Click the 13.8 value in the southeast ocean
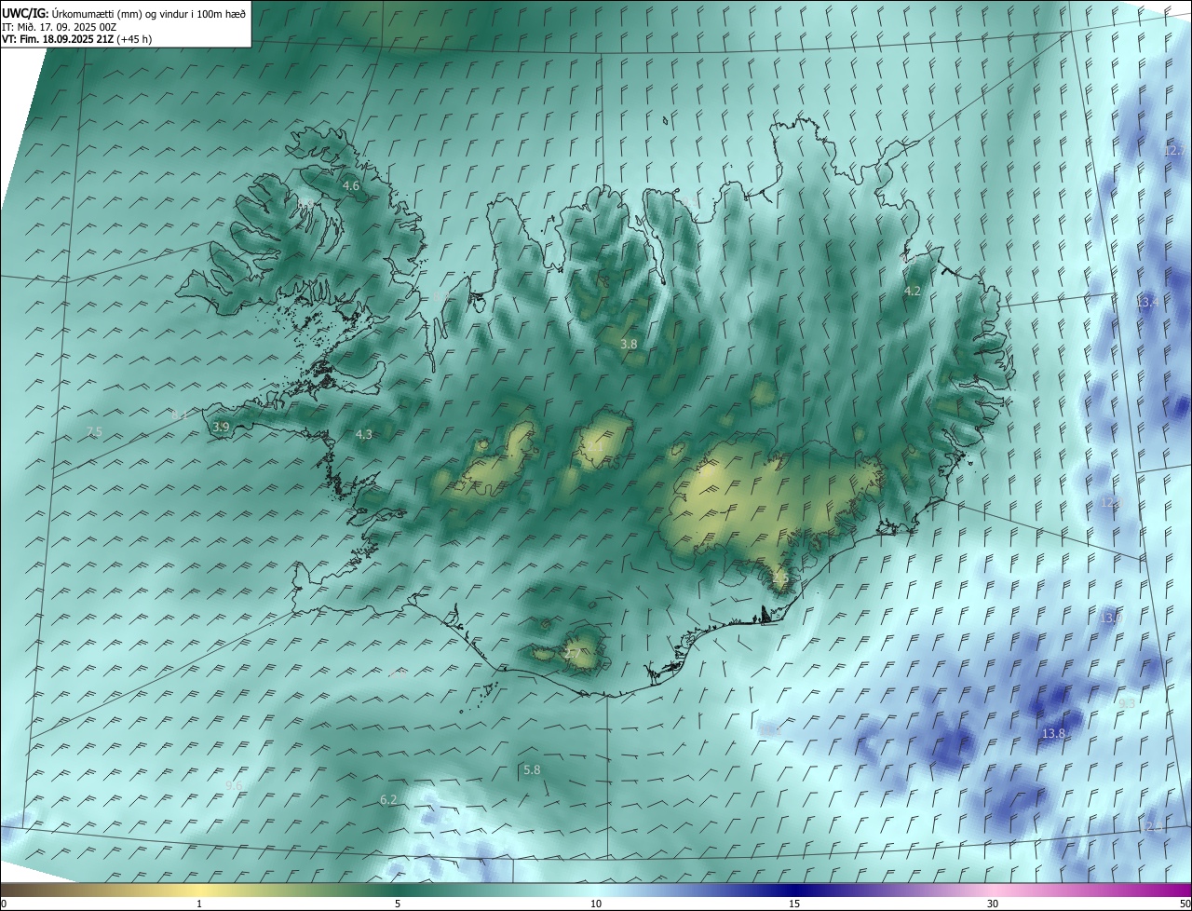The height and width of the screenshot is (911, 1192). point(1053,734)
